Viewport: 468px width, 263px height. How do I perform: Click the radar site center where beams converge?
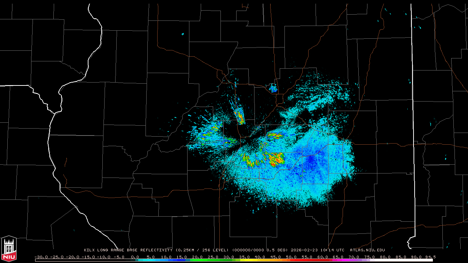[x=248, y=142]
